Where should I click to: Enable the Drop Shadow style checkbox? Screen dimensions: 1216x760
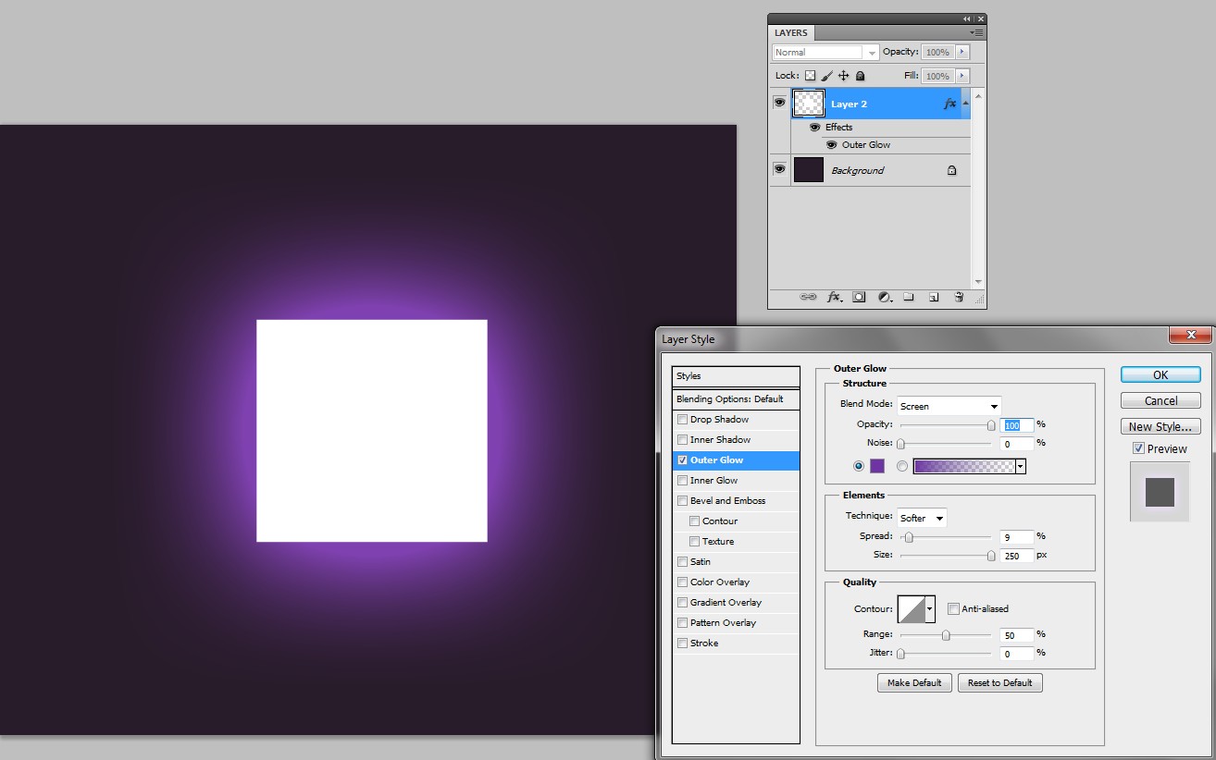[x=682, y=420]
